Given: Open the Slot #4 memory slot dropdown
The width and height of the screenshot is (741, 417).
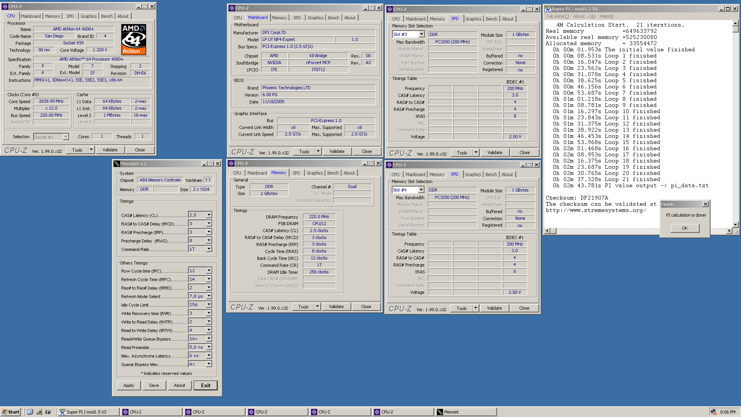Looking at the screenshot, I should pyautogui.click(x=421, y=190).
